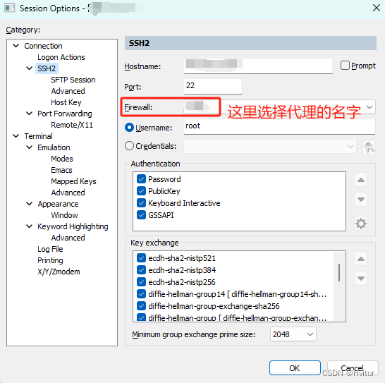This screenshot has width=385, height=383.
Task: Move authentication method down with arrow
Action: pyautogui.click(x=361, y=199)
